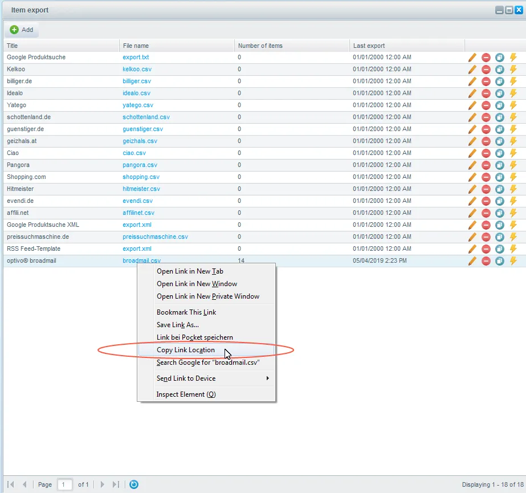The height and width of the screenshot is (493, 526).
Task: Edit the Google Produktsuche export feed
Action: pyautogui.click(x=472, y=58)
